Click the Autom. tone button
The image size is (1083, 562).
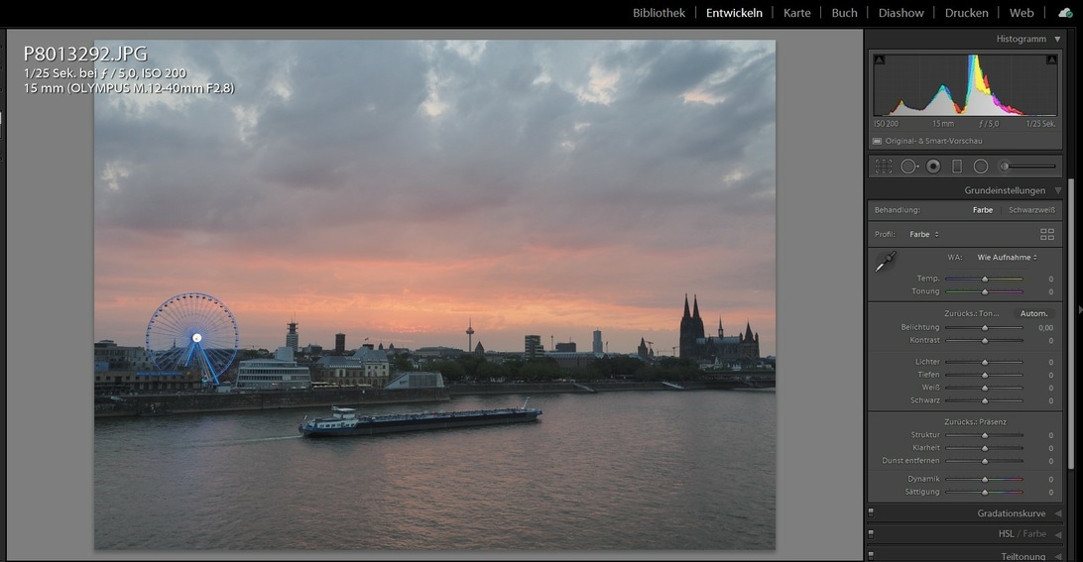[1033, 314]
